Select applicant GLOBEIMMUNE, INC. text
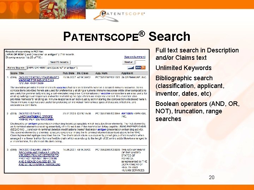This screenshot has height=190, width=254. [134, 77]
